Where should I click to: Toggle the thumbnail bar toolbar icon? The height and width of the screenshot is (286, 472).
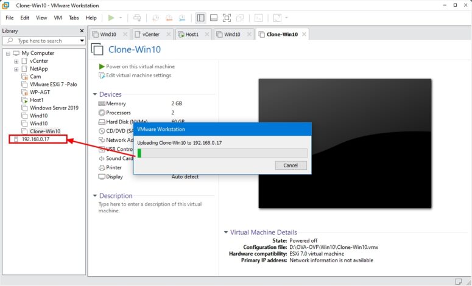pos(214,18)
